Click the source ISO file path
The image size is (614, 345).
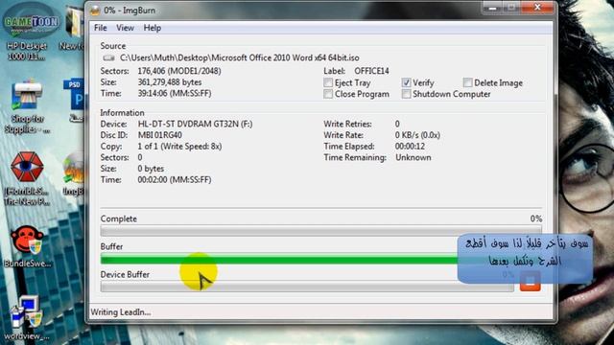click(239, 57)
